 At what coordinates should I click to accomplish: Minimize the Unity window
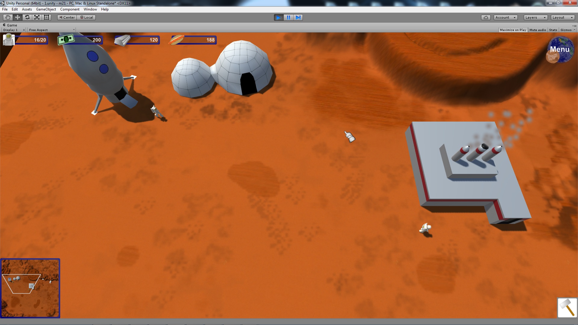tap(550, 3)
